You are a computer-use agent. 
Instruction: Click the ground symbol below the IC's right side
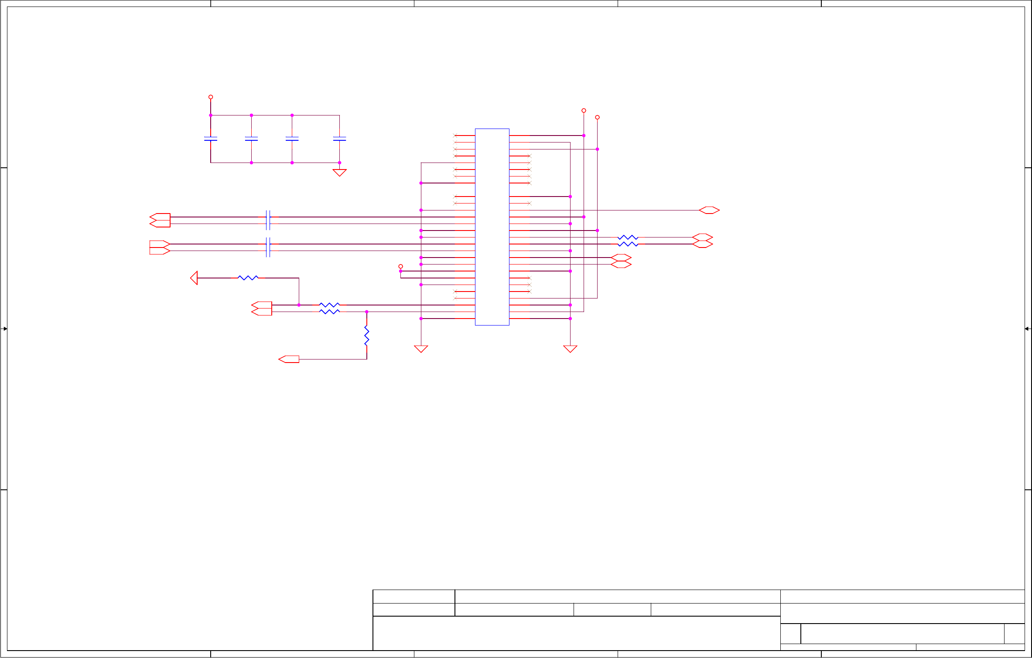click(x=570, y=349)
